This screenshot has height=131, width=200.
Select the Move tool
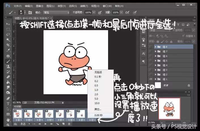point(8,24)
